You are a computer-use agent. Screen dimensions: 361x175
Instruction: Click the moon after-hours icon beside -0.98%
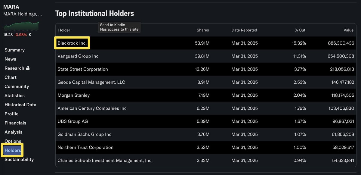click(x=30, y=35)
